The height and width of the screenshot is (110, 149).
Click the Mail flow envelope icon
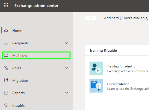tap(6, 55)
